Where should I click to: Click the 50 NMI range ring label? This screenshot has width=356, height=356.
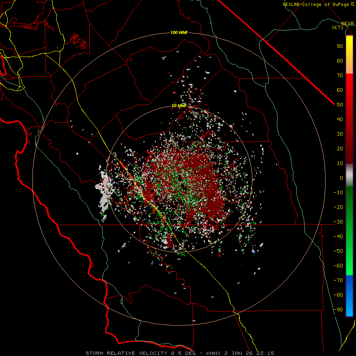[x=179, y=106]
